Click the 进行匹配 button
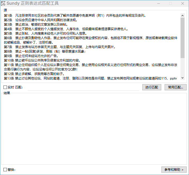 coord(152,87)
